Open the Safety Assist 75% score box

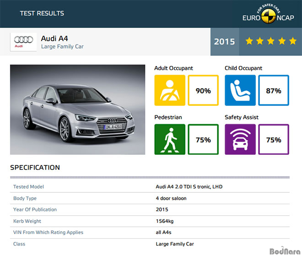point(274,139)
